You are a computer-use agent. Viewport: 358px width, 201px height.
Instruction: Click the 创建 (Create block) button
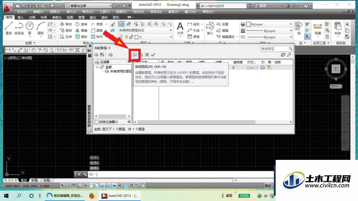point(223,24)
